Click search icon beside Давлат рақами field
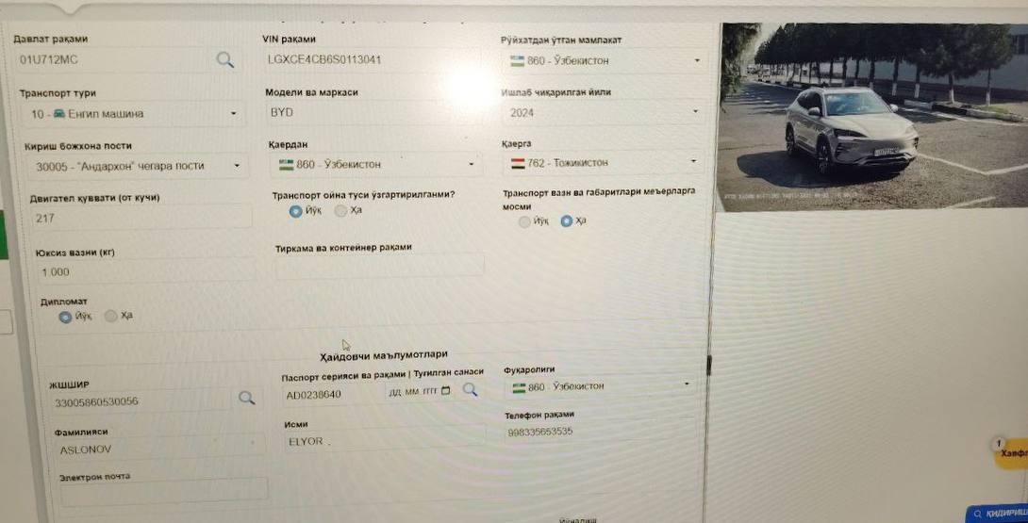1028x523 pixels. [x=224, y=59]
